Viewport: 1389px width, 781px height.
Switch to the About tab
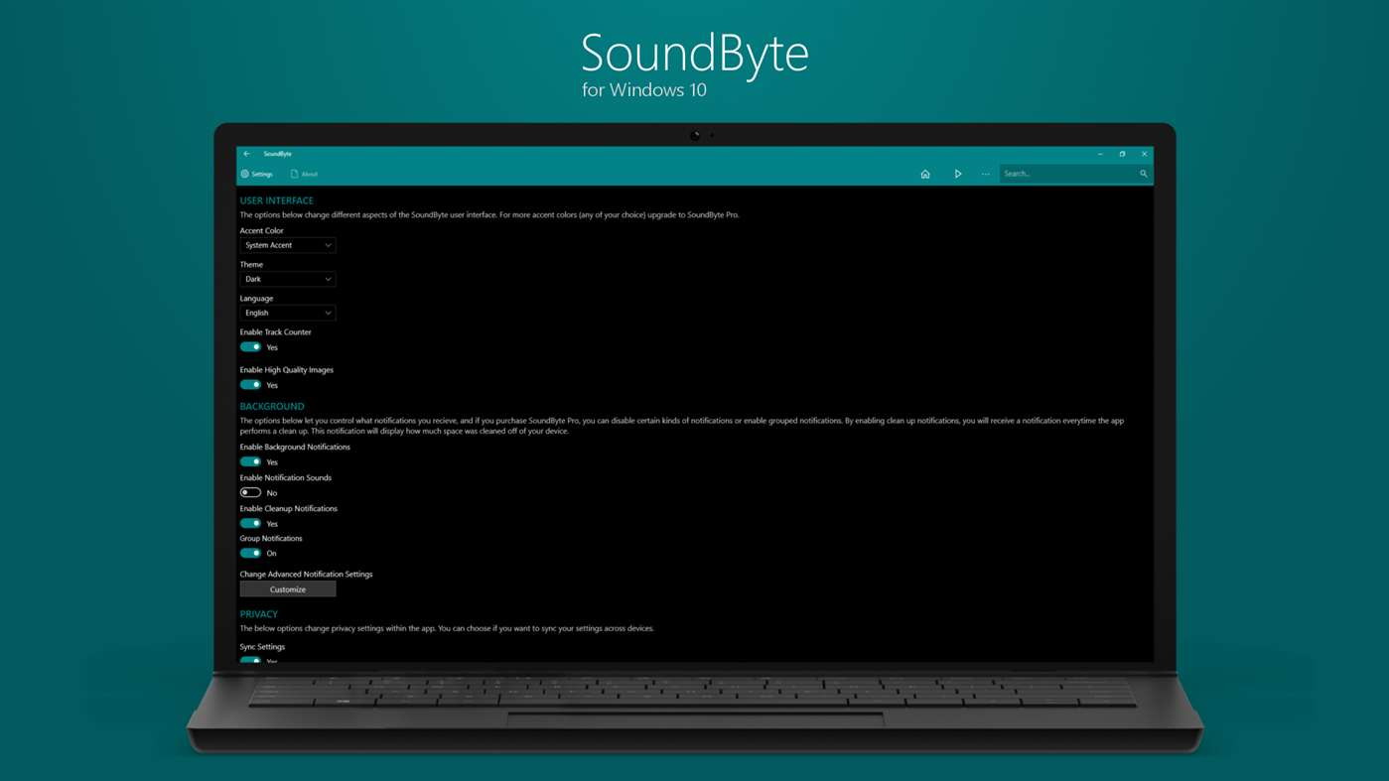(x=304, y=174)
